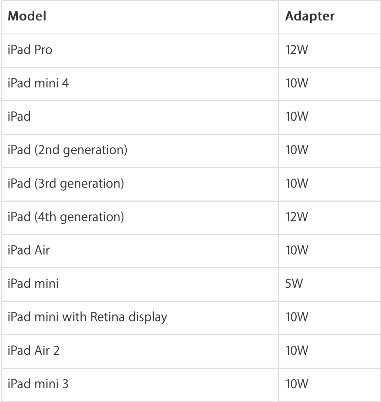Select the iPad Pro model cell

point(140,50)
